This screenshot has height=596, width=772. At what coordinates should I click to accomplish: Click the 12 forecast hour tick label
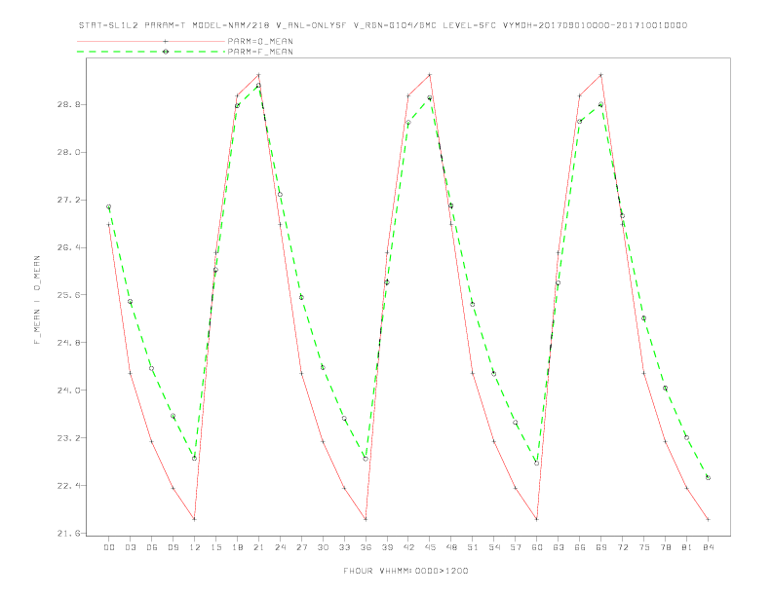195,547
